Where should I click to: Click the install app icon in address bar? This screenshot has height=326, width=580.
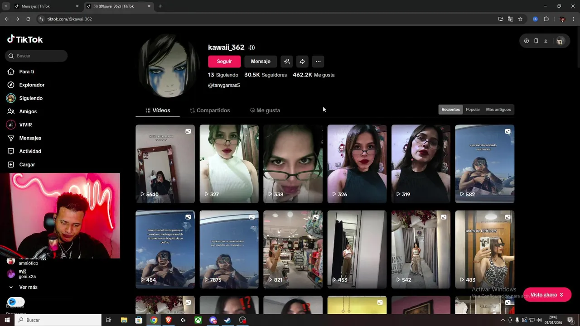point(501,19)
